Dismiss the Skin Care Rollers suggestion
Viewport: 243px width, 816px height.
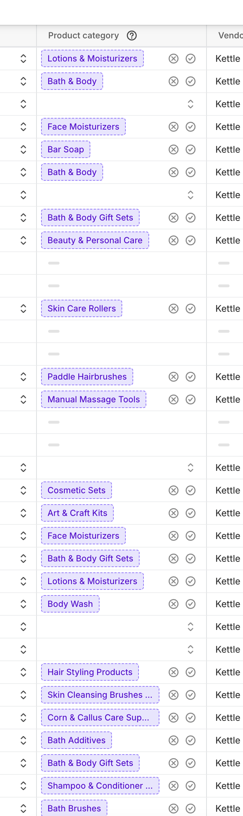point(174,309)
